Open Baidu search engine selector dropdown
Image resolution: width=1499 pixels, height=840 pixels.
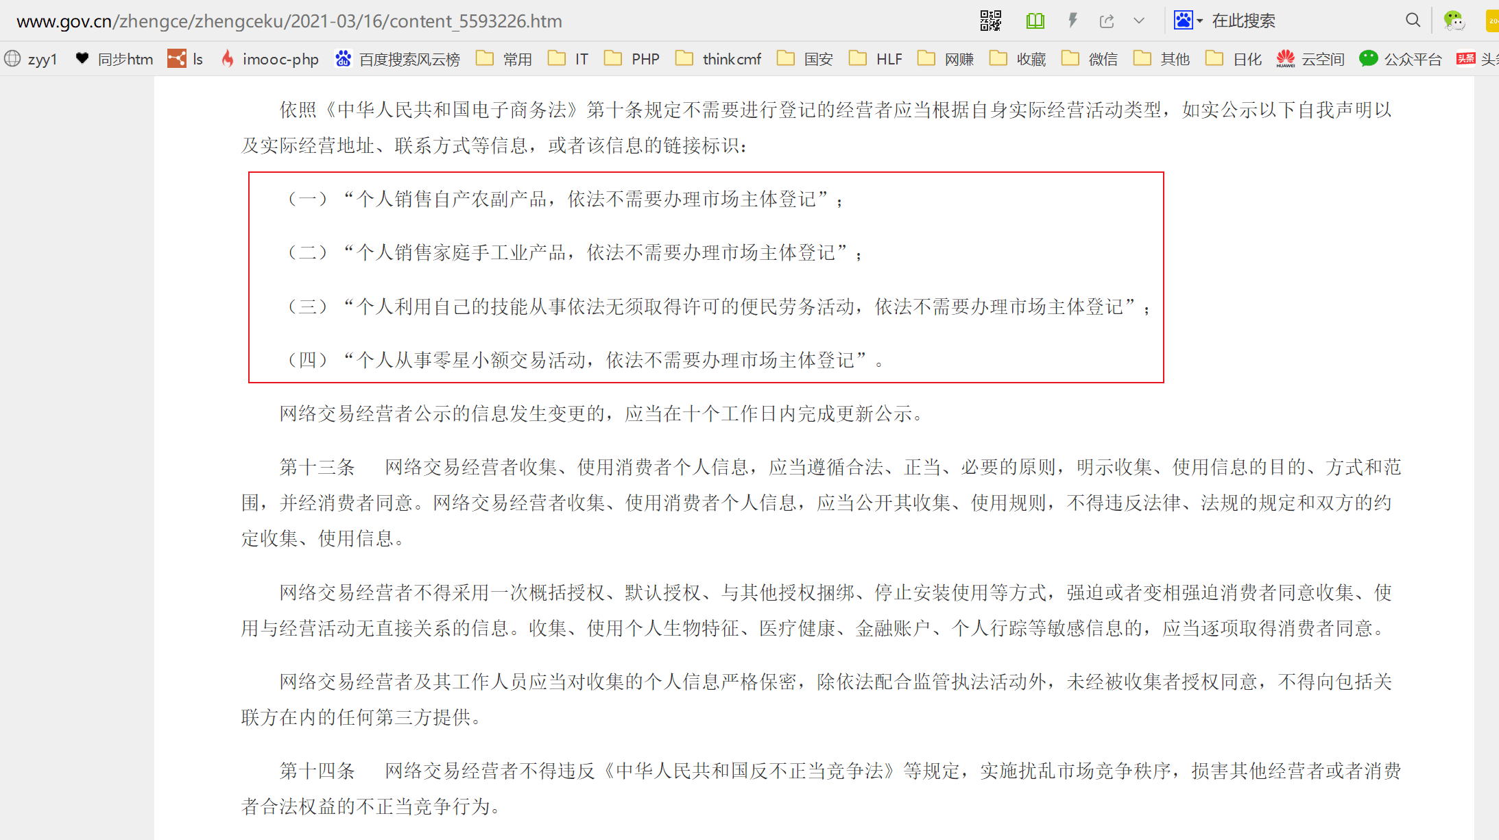pyautogui.click(x=1188, y=21)
